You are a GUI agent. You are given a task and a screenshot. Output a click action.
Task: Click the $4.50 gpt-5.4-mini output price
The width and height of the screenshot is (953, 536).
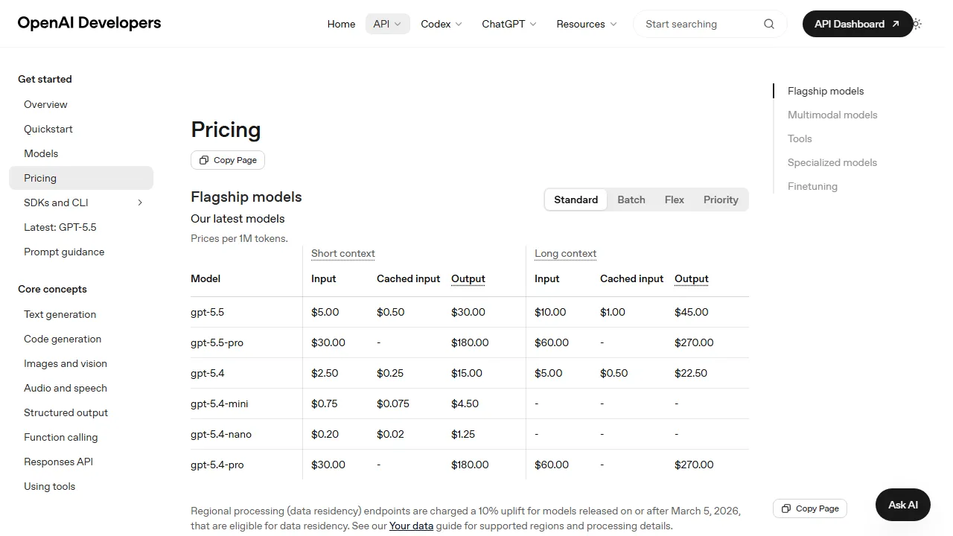pyautogui.click(x=465, y=403)
